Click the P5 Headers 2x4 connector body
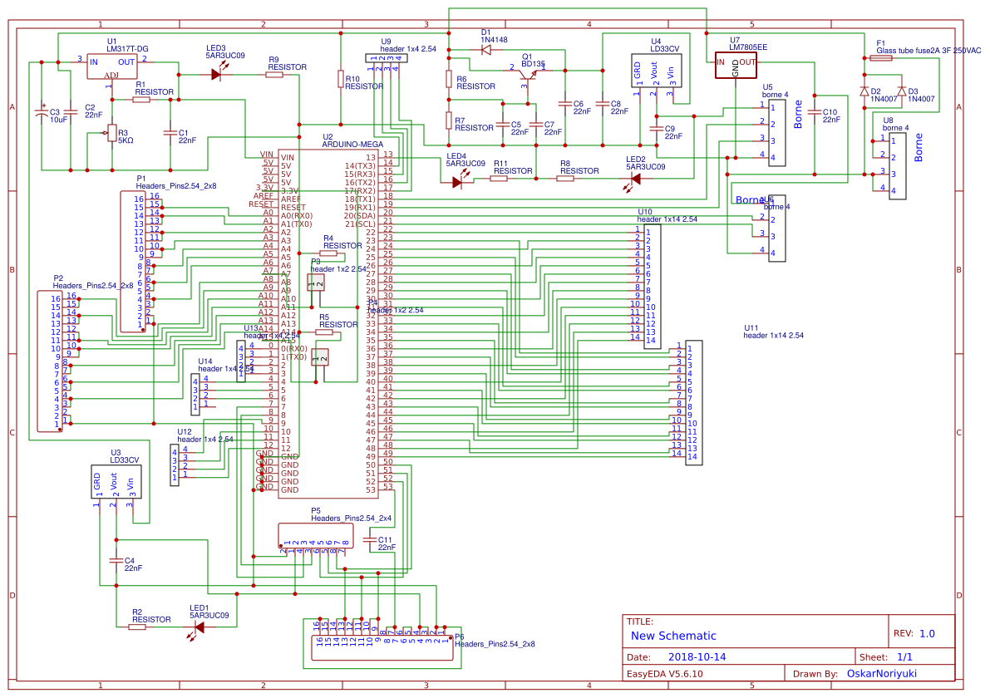990x698 pixels. [316, 536]
